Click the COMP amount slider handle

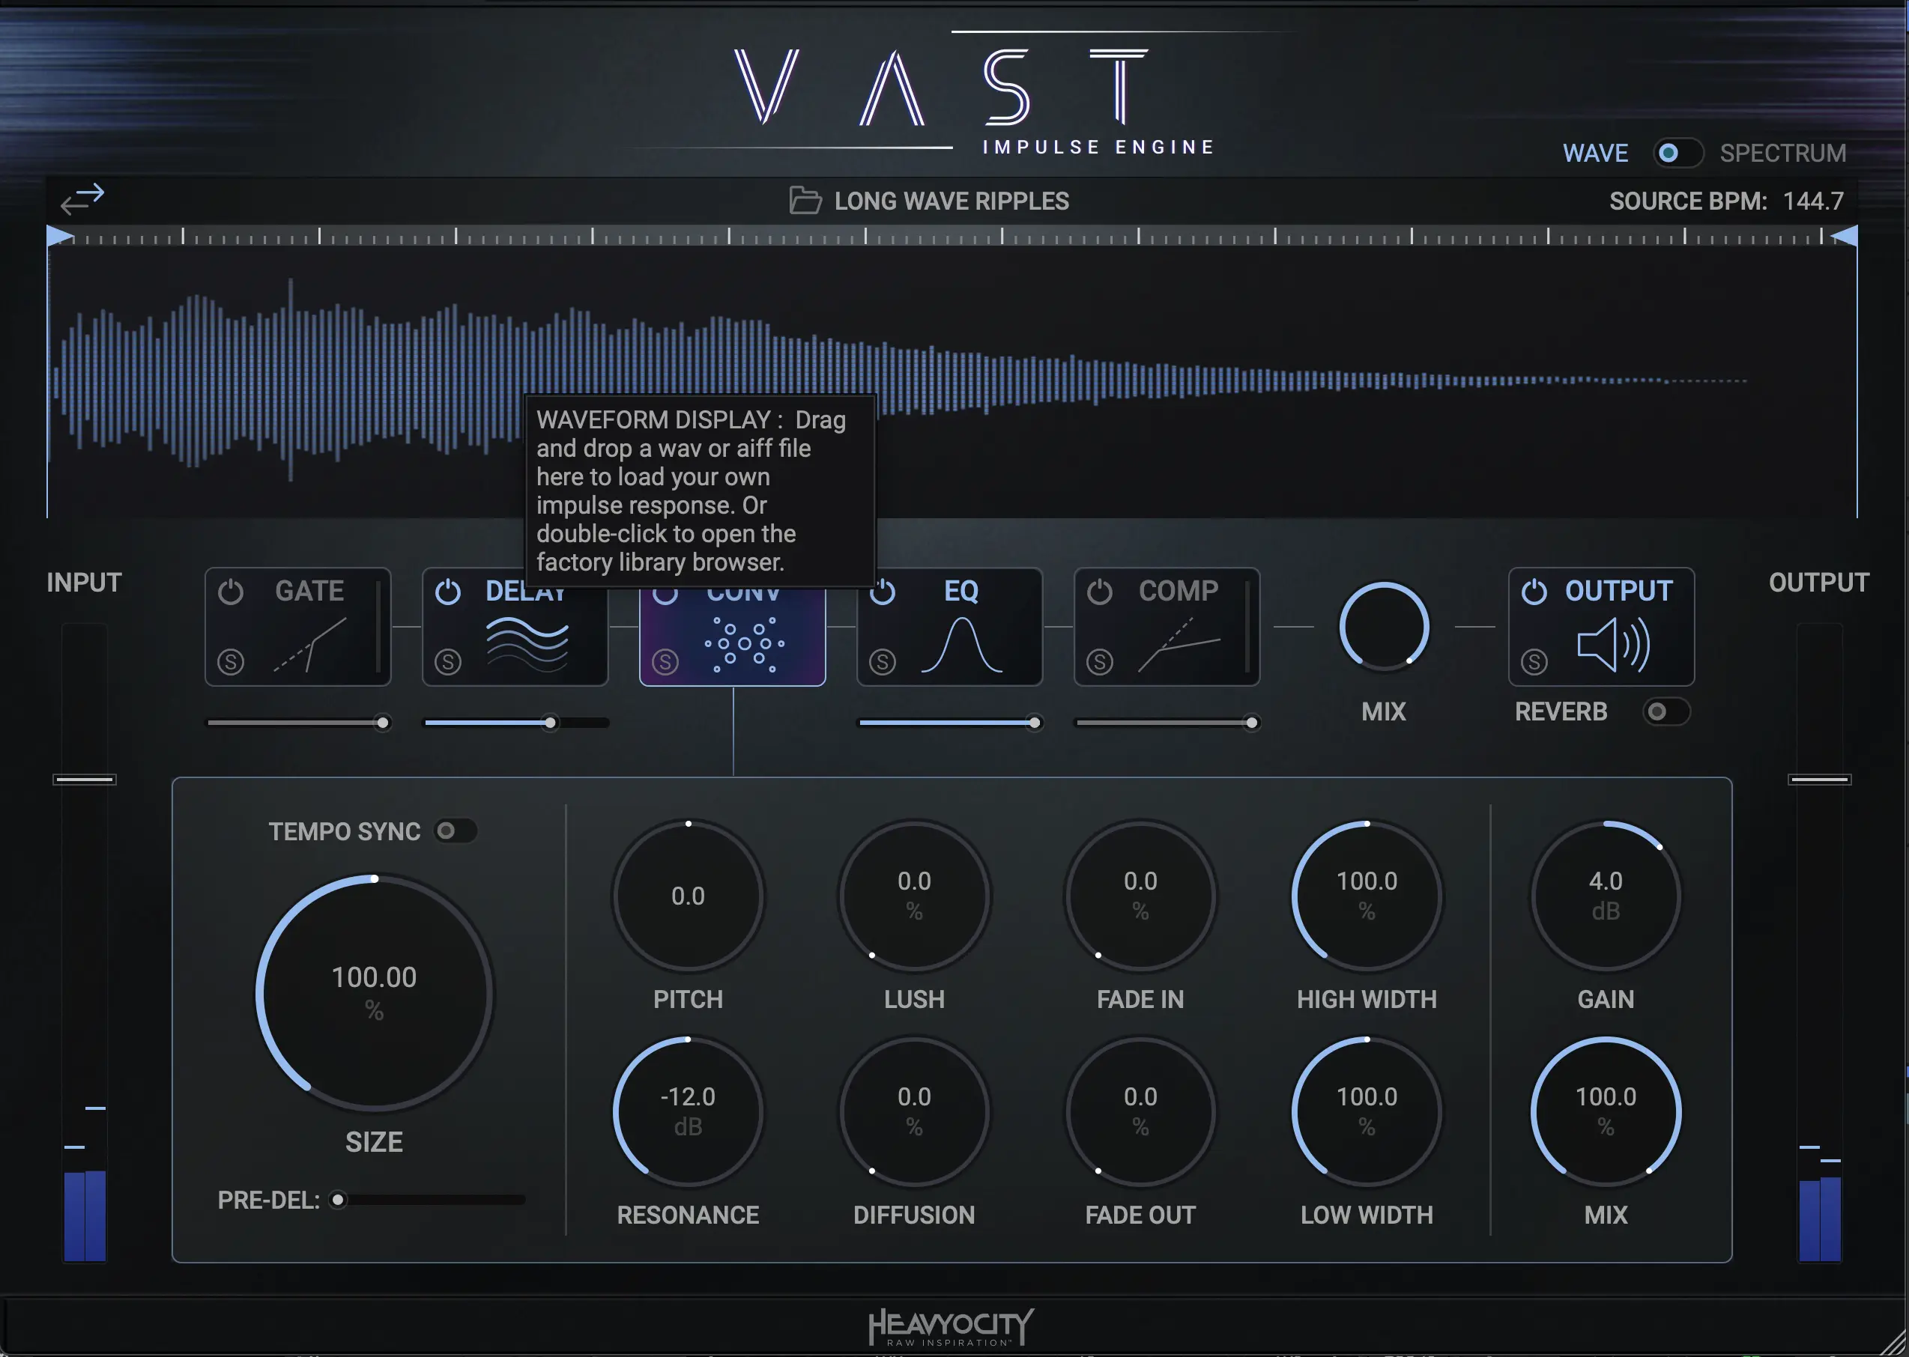[1251, 723]
